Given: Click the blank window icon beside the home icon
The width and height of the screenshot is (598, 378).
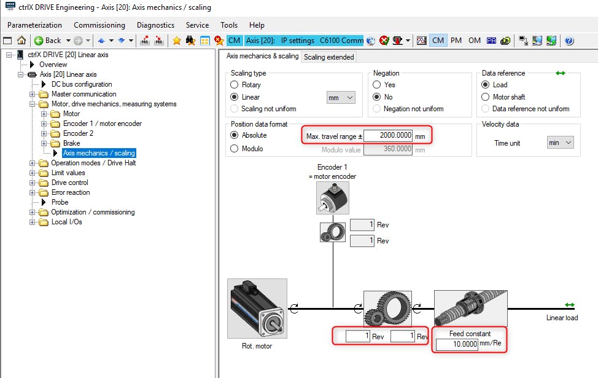Looking at the screenshot, I should point(7,41).
